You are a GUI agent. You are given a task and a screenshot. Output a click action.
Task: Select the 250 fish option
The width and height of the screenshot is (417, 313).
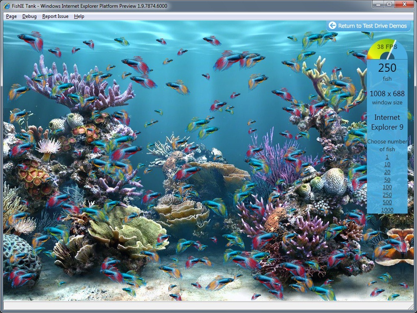click(x=387, y=195)
